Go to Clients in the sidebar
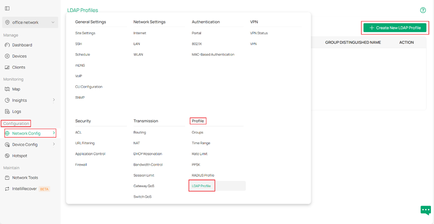The image size is (434, 224). click(x=19, y=67)
